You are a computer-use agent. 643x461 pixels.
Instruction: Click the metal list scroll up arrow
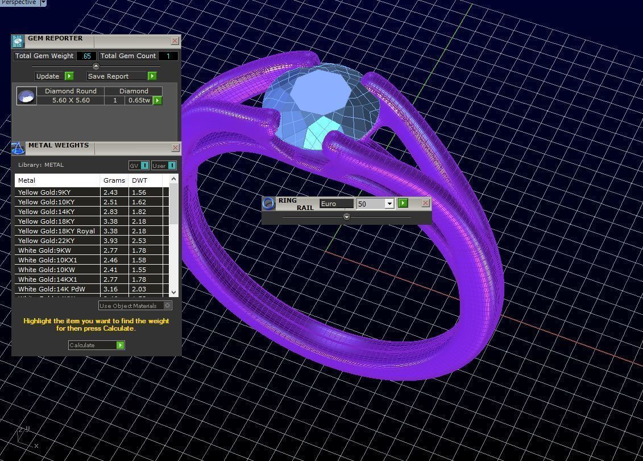click(173, 179)
